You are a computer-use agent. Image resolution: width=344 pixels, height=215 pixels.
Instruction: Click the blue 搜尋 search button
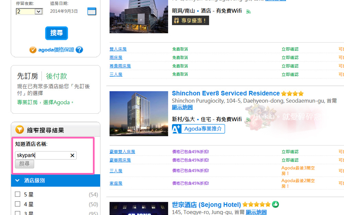pyautogui.click(x=56, y=33)
